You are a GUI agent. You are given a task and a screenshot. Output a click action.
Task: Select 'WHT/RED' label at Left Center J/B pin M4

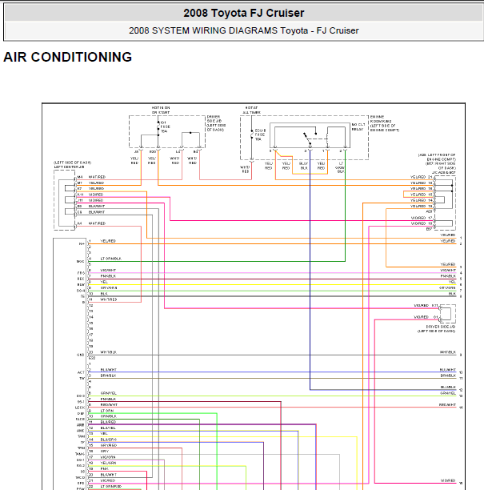pos(97,177)
